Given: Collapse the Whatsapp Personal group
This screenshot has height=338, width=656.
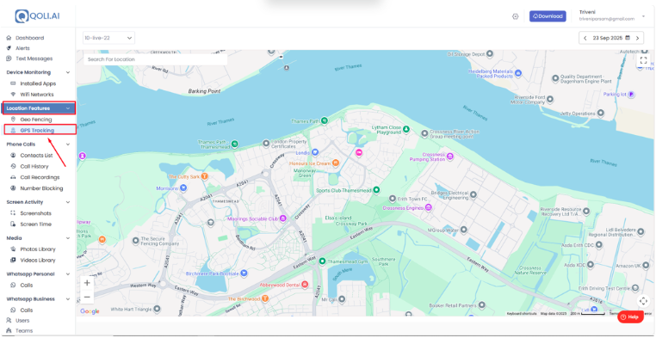Looking at the screenshot, I should pyautogui.click(x=68, y=274).
